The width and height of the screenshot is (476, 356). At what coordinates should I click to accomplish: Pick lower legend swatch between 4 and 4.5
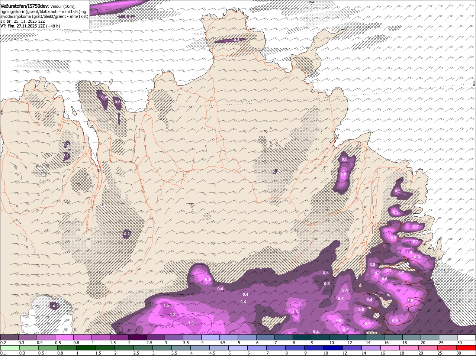point(199,348)
